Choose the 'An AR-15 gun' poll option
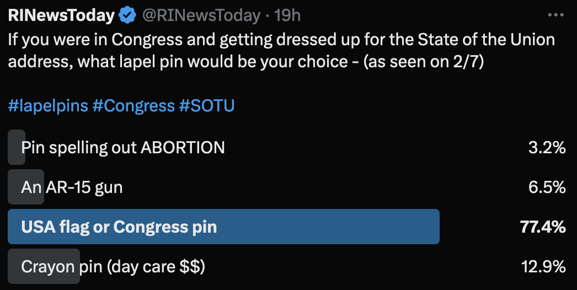This screenshot has height=290, width=577. [72, 187]
